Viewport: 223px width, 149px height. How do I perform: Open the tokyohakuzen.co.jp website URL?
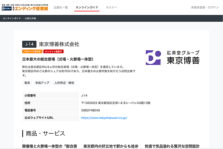[104, 118]
